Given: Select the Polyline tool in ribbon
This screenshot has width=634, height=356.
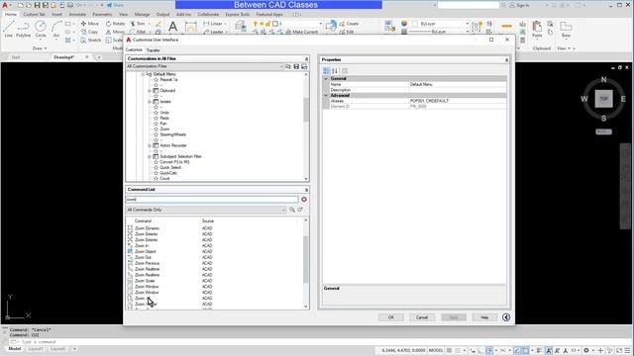Looking at the screenshot, I should [24, 29].
